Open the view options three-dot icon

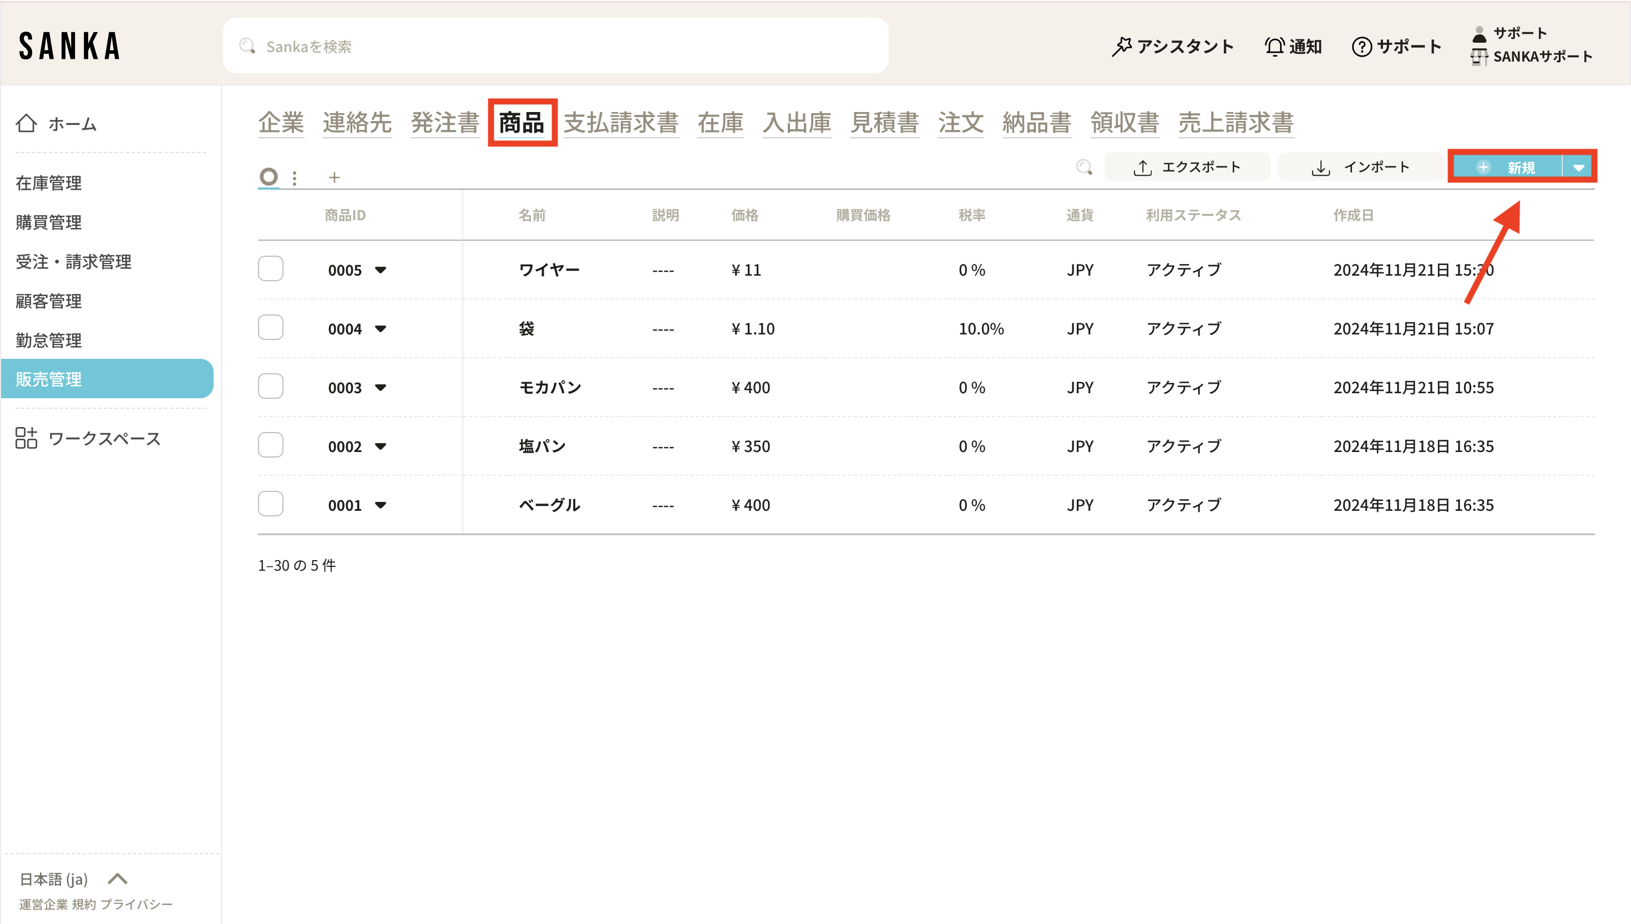click(295, 177)
